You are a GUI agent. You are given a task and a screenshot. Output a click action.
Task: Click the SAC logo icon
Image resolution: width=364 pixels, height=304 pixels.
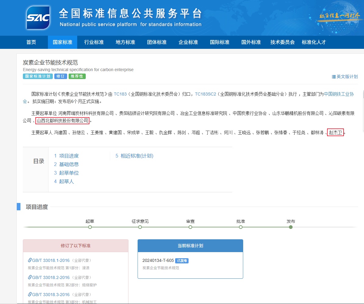(38, 18)
